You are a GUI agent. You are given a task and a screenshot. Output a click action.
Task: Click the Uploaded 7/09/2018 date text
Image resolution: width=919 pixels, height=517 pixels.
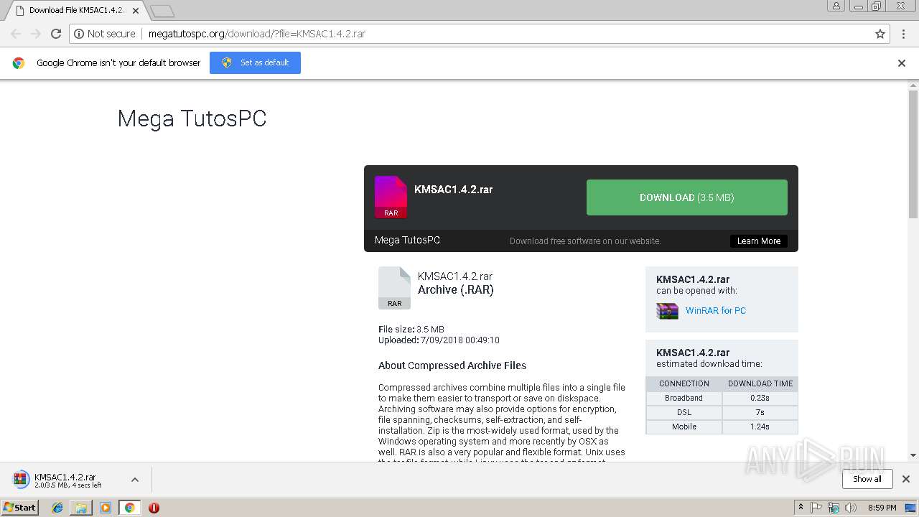tap(439, 340)
